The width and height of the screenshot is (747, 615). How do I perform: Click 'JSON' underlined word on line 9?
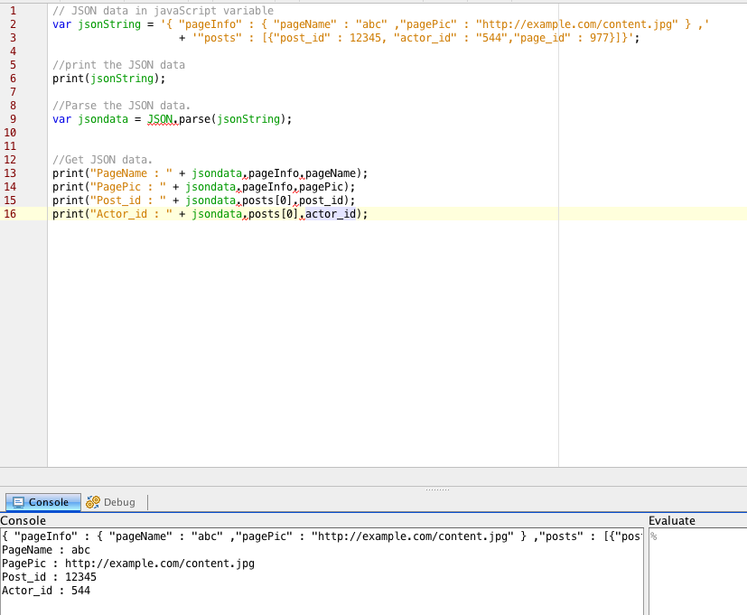[160, 119]
